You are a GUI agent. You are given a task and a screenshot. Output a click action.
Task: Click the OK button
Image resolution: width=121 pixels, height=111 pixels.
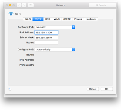[x=107, y=89]
